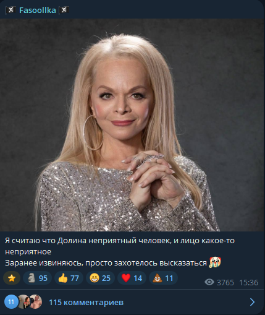Toggle the thumbs up reaction with 77
The width and height of the screenshot is (265, 315).
69,278
